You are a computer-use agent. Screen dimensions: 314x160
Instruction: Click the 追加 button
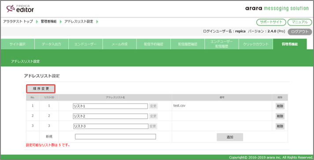230,137
